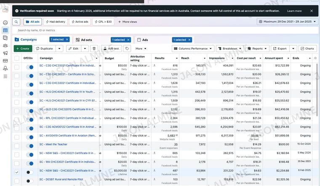Tick checkbox for SC - HLS CHC40421 Youth campaign
The image size is (320, 186).
pyautogui.click(x=17, y=93)
